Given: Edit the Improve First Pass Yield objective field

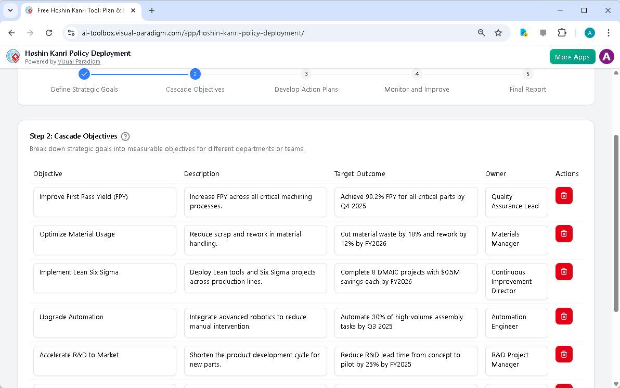Looking at the screenshot, I should [104, 202].
